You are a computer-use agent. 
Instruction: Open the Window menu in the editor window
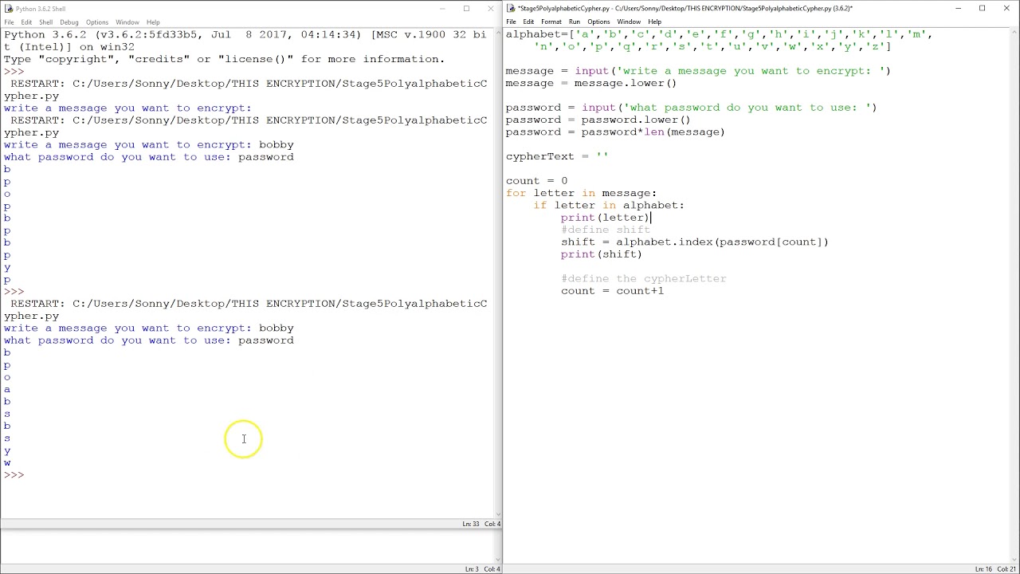tap(629, 22)
